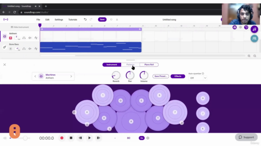Click the Save Preset button
261x146 pixels.
point(161,76)
